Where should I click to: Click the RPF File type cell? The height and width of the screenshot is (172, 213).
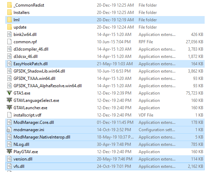146,42
